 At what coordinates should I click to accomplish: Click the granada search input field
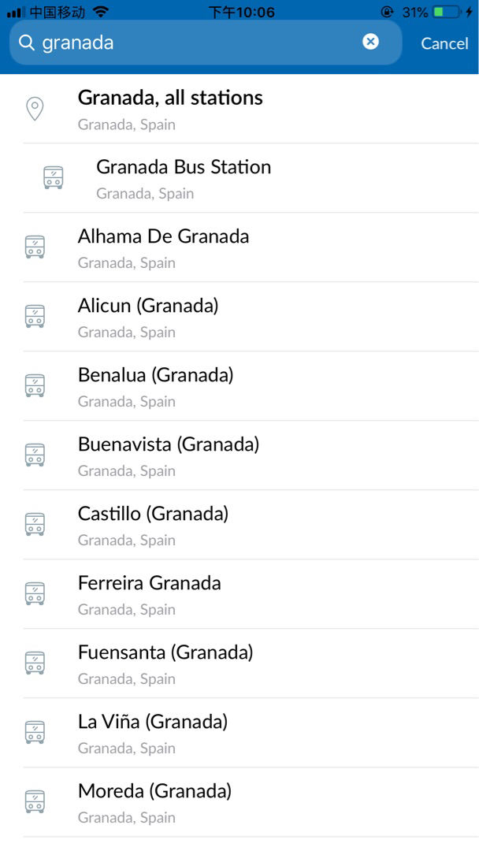[197, 43]
